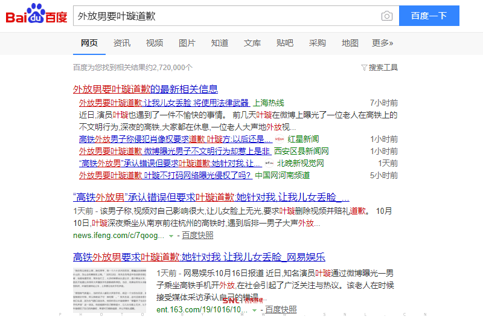Open 网易娱乐 result title link

point(199,257)
